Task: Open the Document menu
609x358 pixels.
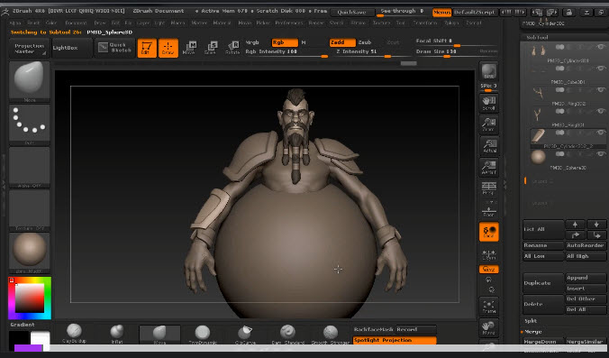Action: tap(76, 23)
